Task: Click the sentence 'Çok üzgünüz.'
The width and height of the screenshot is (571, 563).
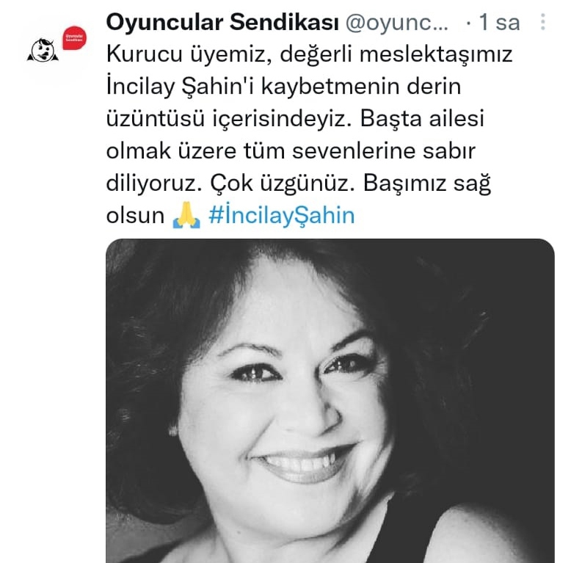Action: [283, 184]
